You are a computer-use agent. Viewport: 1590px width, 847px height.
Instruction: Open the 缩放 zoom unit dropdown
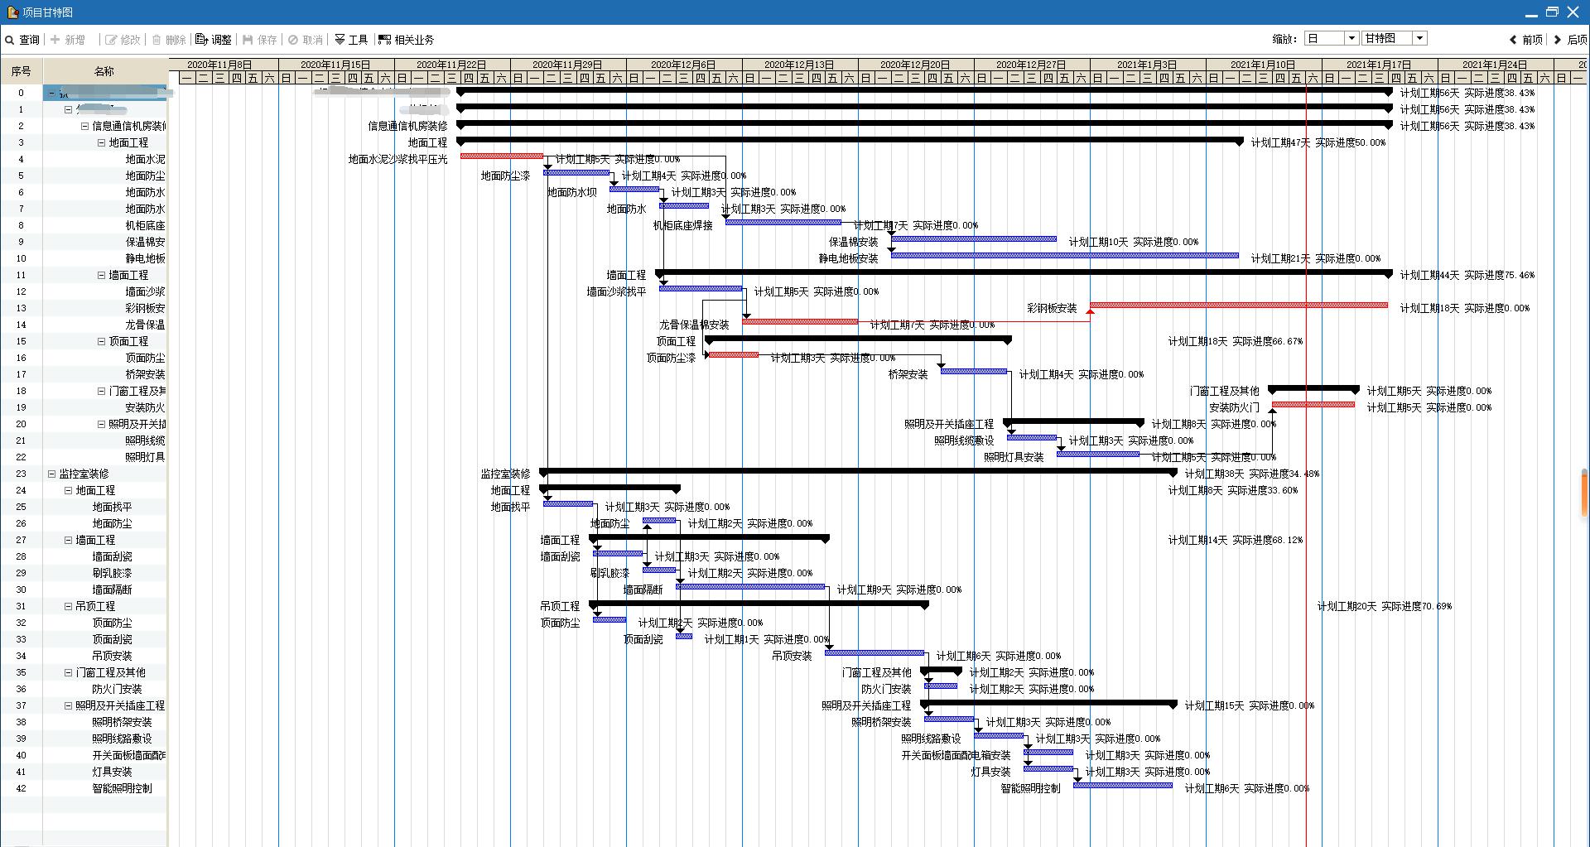point(1351,38)
